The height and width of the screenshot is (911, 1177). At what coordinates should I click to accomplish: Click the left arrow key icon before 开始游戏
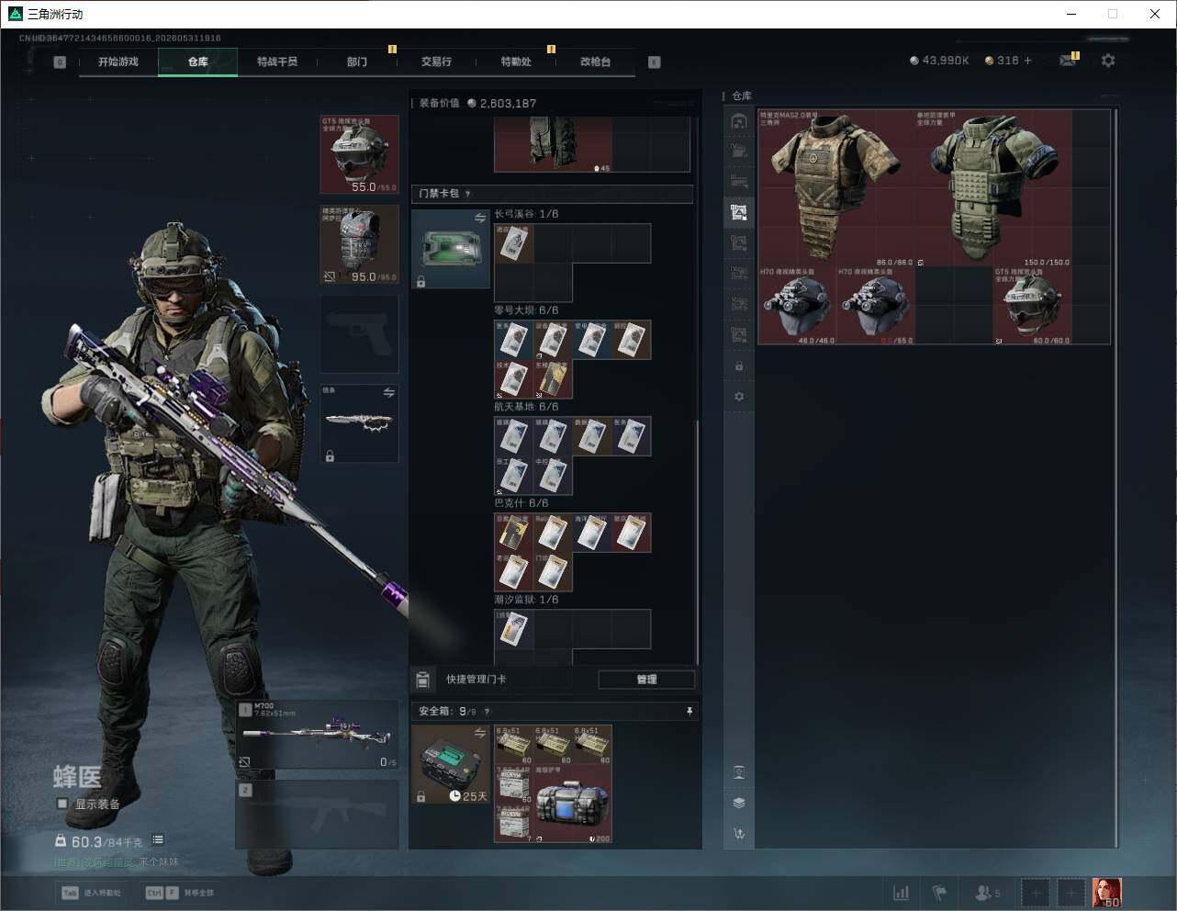(60, 62)
